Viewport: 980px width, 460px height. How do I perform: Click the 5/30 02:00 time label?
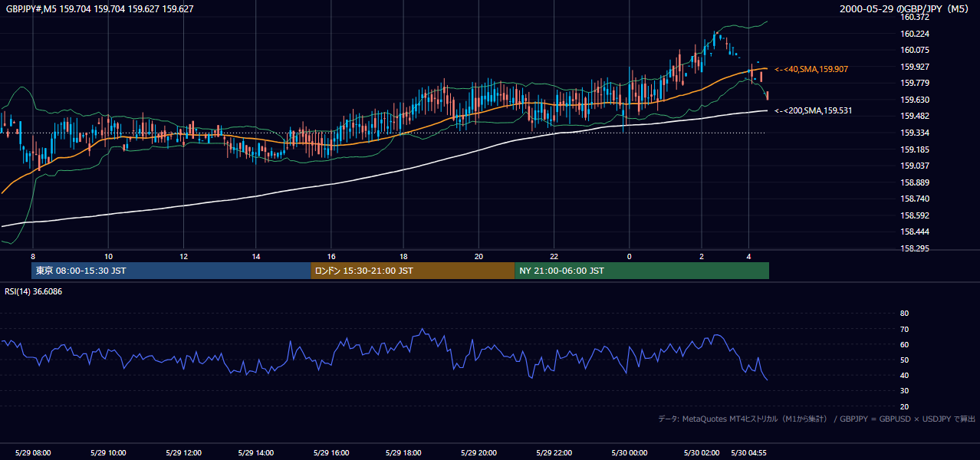[x=701, y=452]
